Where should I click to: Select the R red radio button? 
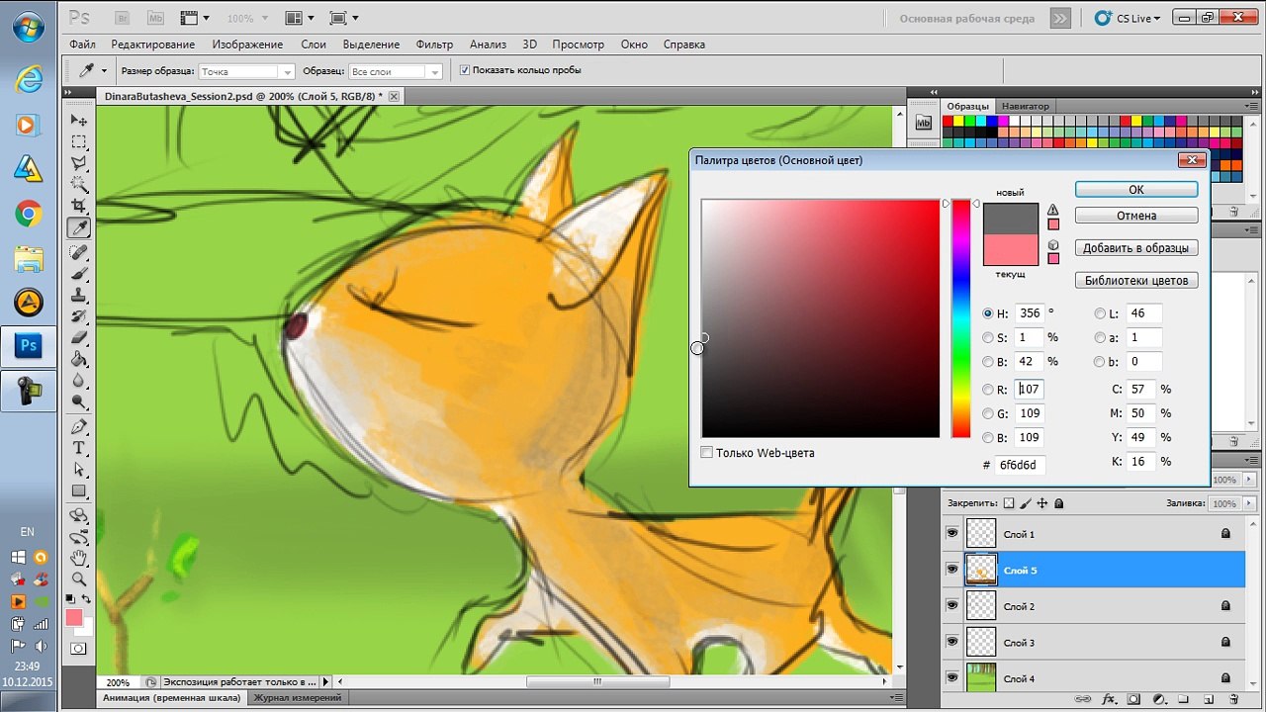pyautogui.click(x=988, y=390)
